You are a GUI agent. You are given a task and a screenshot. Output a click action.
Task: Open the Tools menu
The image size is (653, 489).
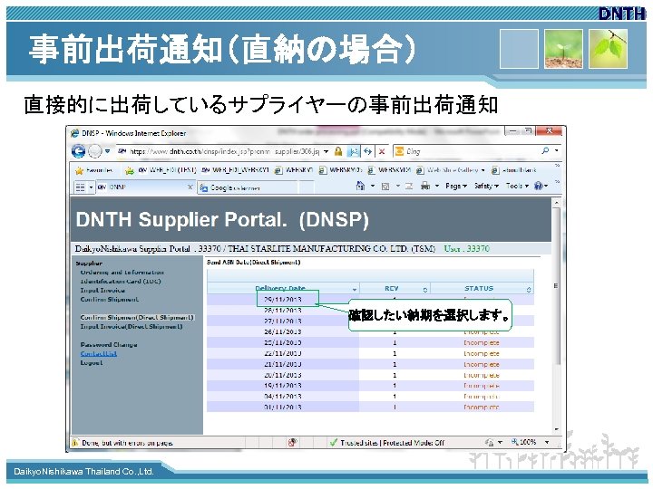(517, 186)
